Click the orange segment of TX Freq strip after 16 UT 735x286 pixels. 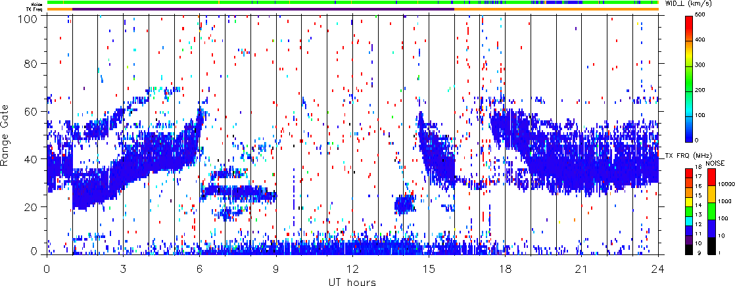(556, 9)
